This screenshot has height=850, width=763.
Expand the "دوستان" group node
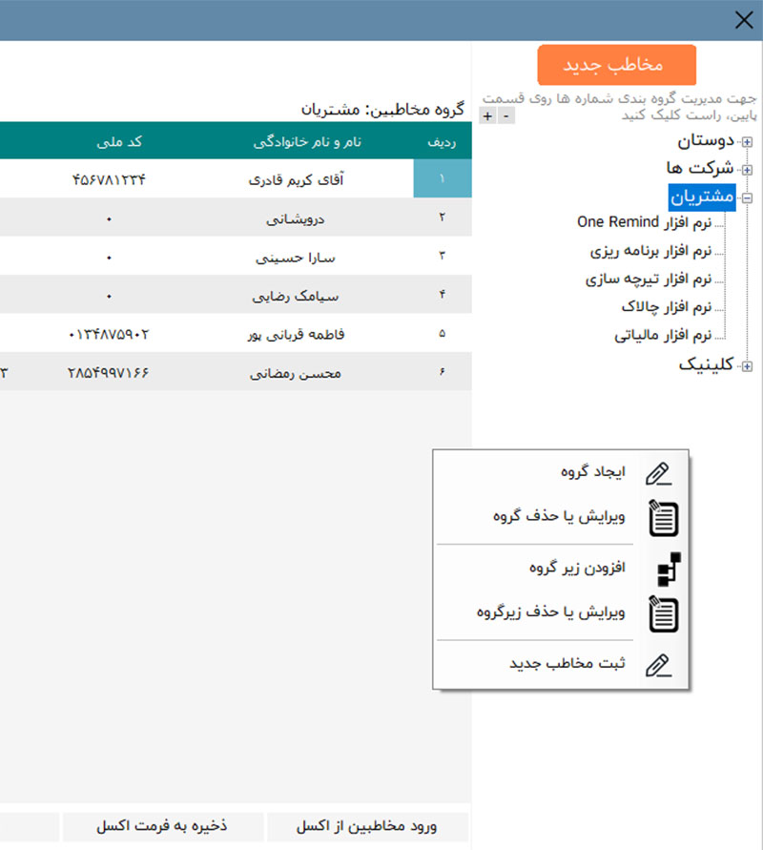click(x=747, y=142)
